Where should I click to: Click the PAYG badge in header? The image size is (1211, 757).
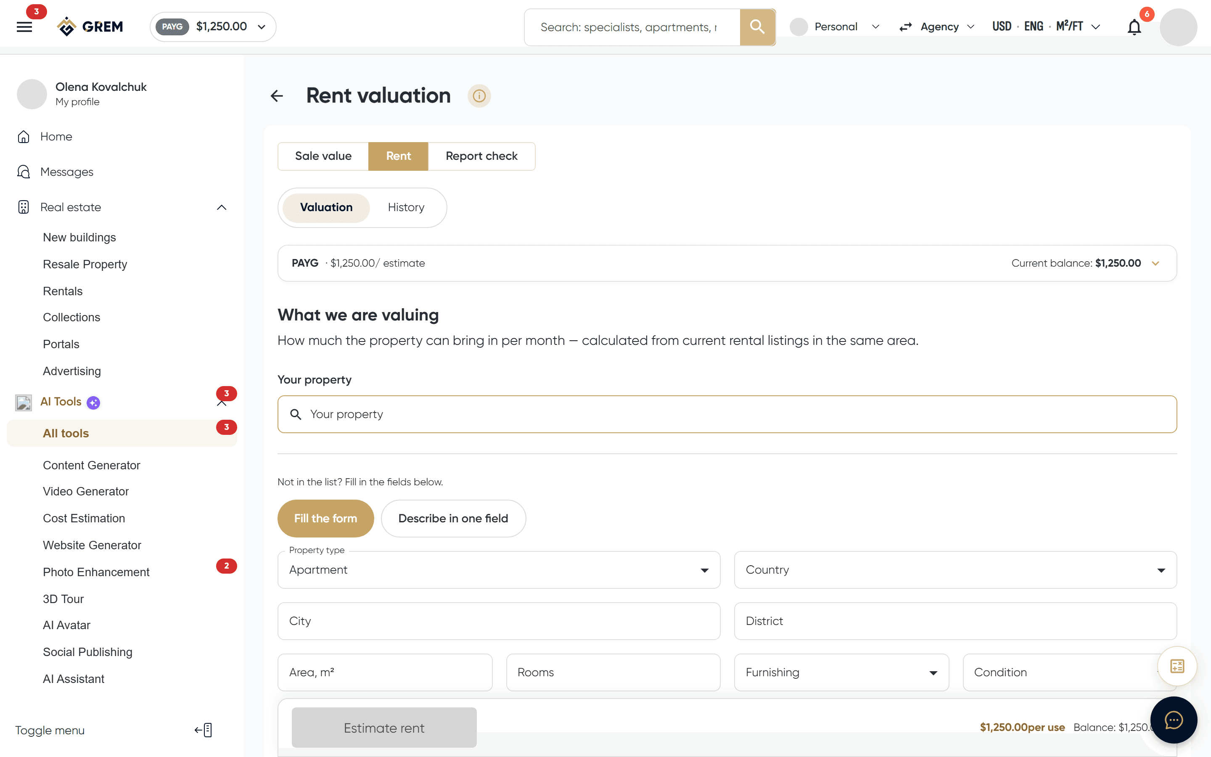coord(172,26)
